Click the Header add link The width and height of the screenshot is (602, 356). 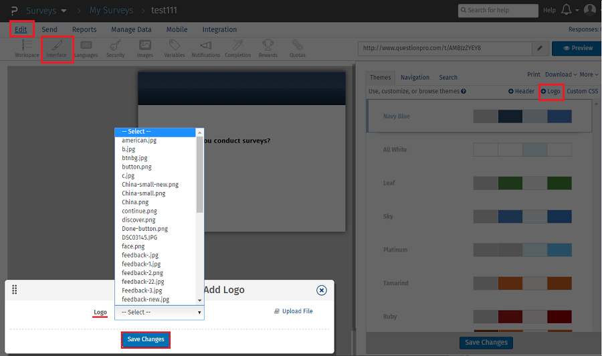[x=521, y=92]
